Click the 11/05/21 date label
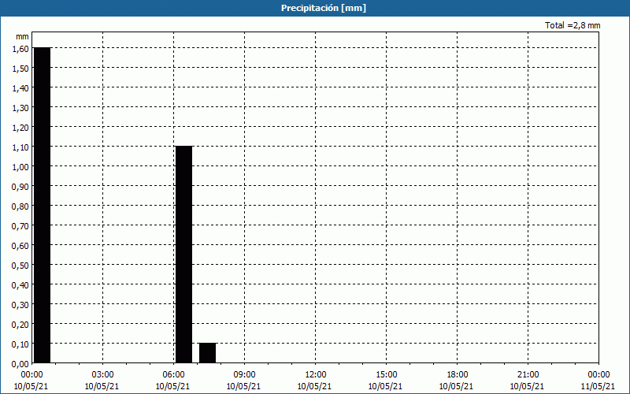 598,386
